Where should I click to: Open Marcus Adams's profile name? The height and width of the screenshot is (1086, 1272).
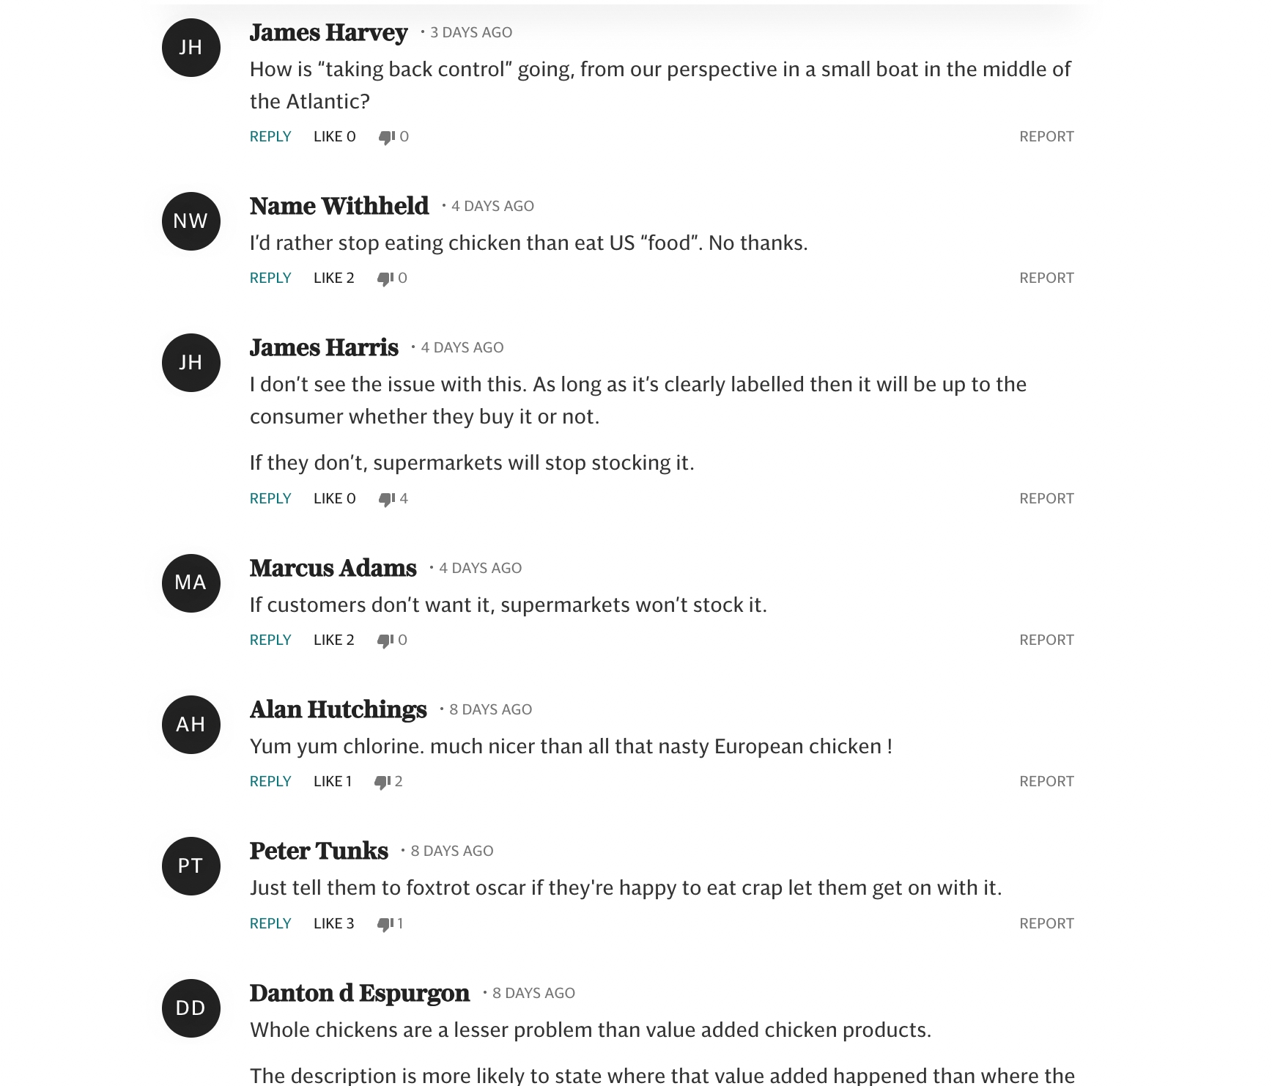coord(333,568)
